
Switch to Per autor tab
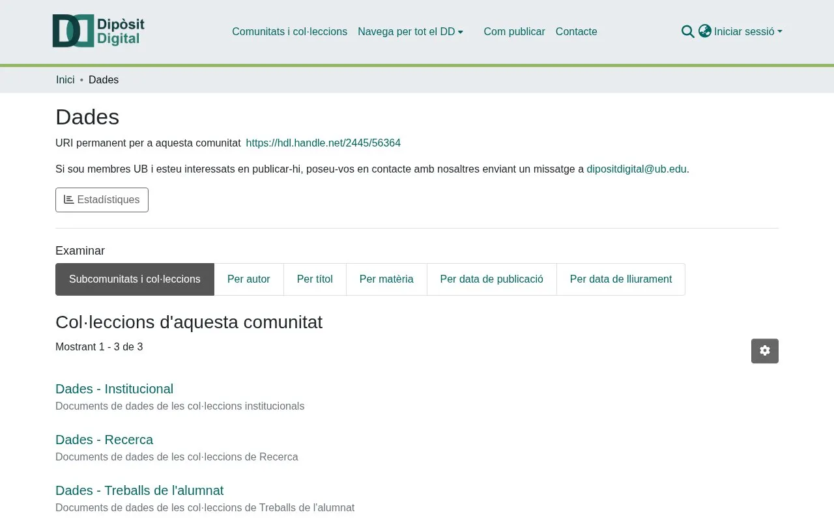tap(249, 279)
